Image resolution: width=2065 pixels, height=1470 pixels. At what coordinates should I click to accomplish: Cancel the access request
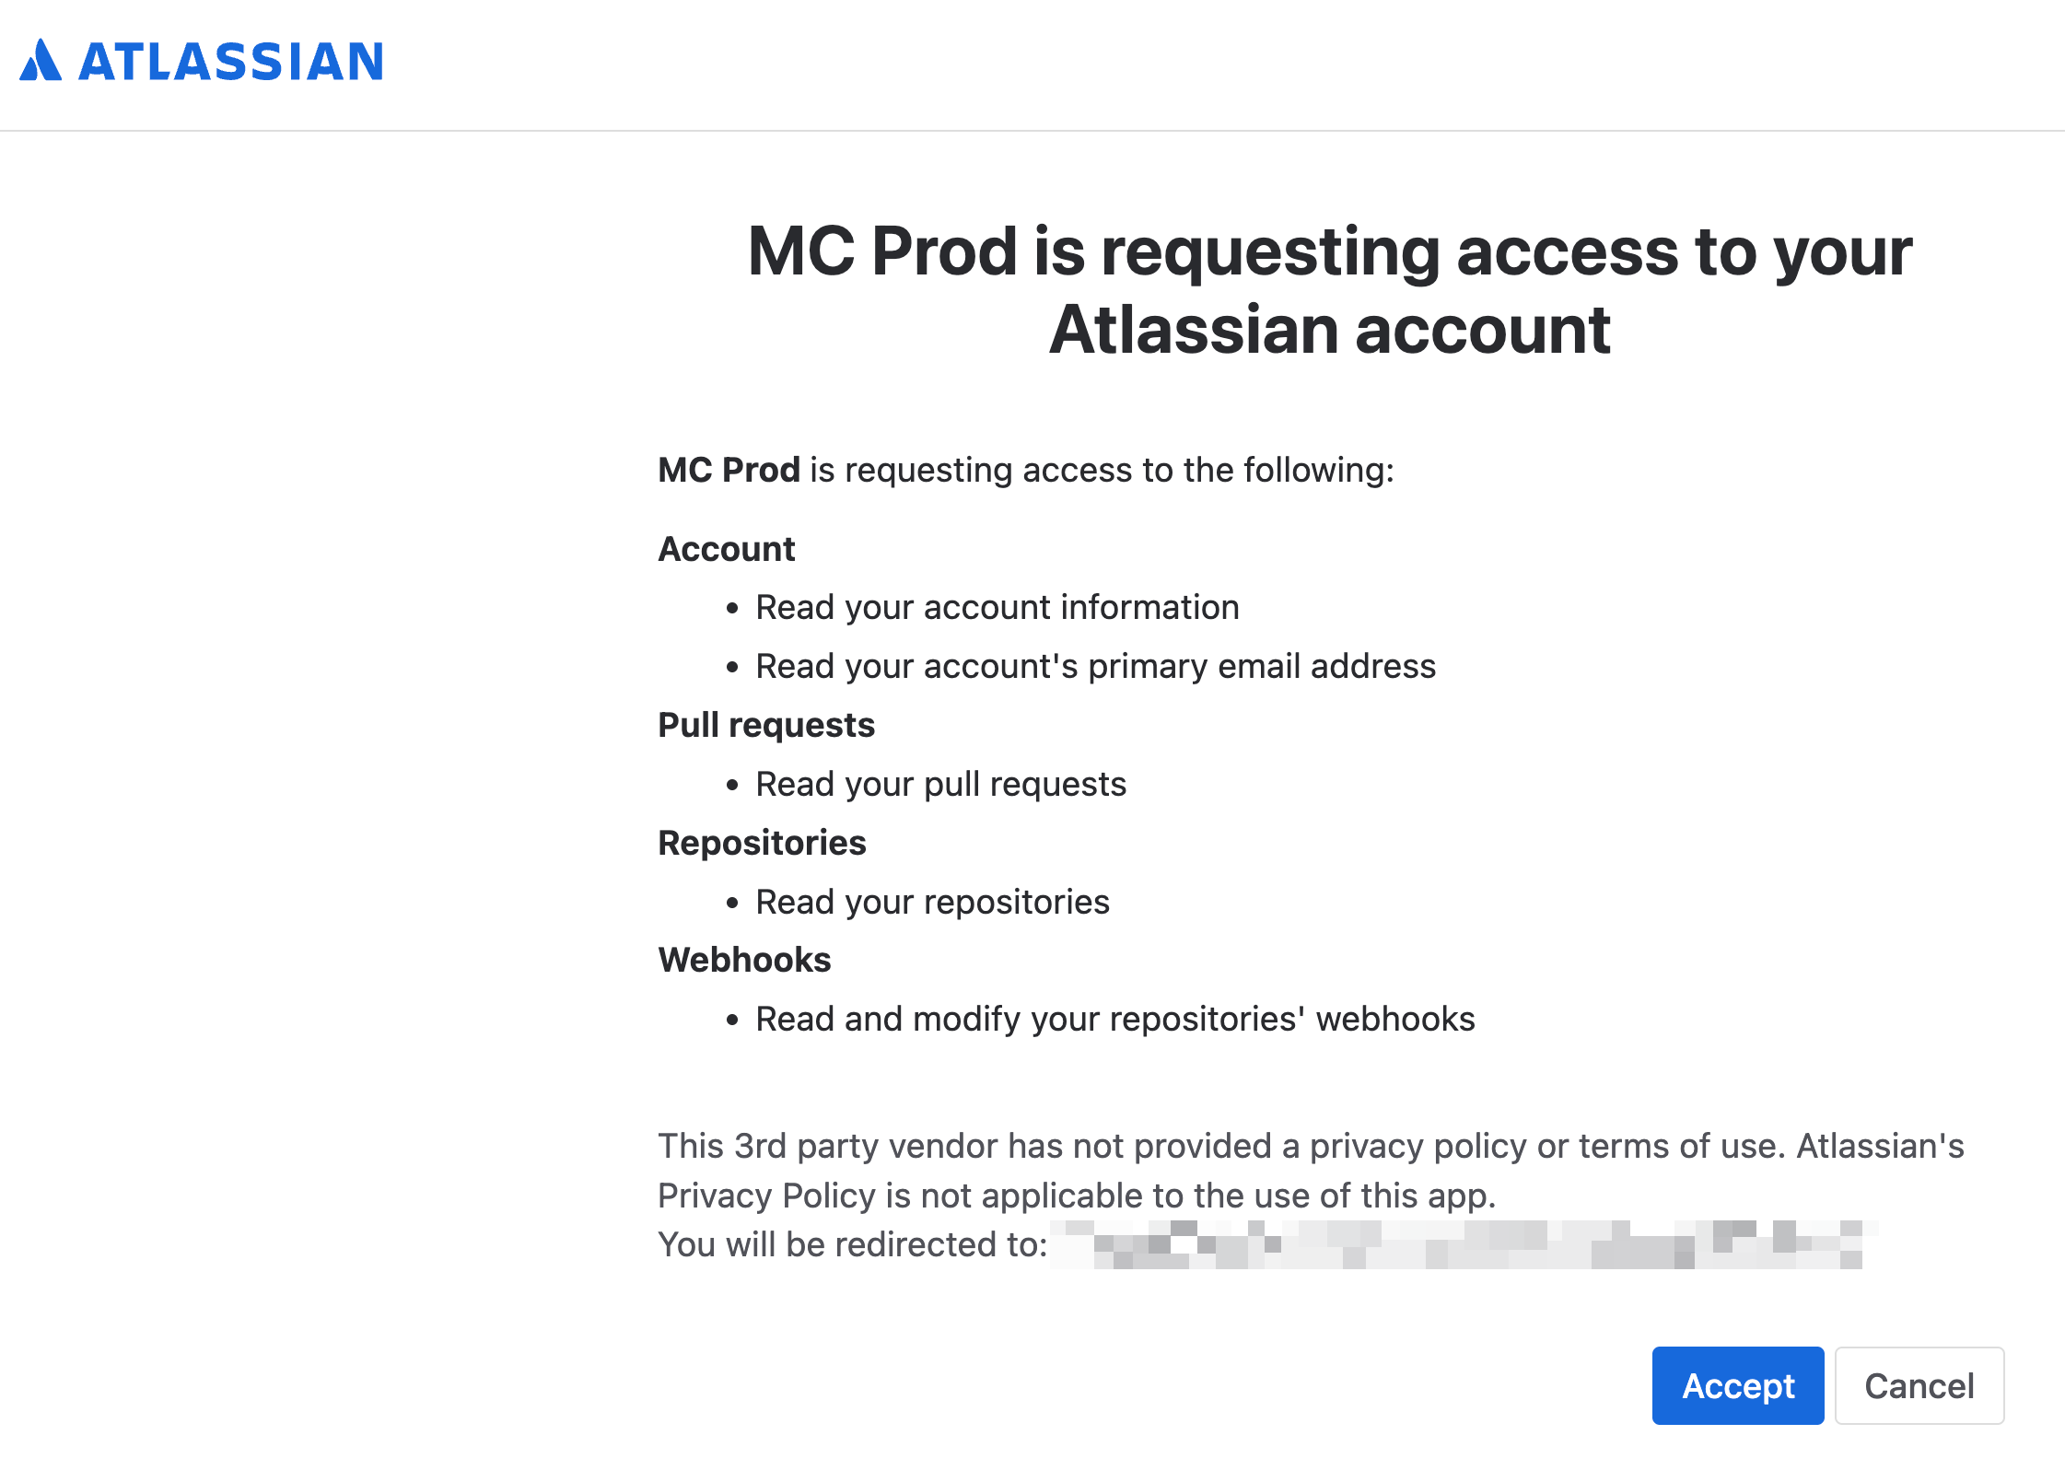pyautogui.click(x=1919, y=1385)
